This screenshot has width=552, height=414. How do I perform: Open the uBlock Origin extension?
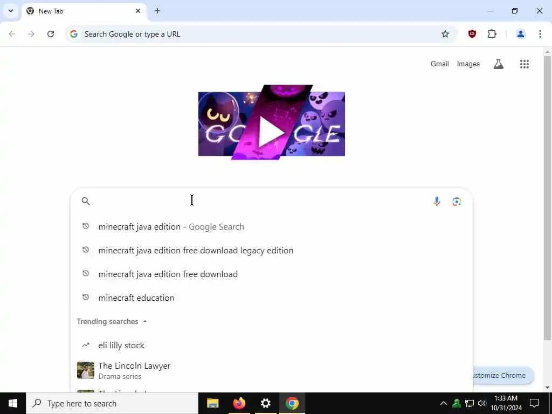(x=472, y=34)
